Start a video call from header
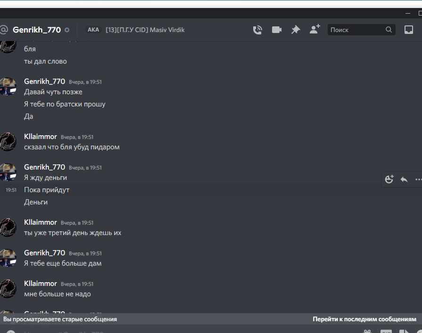Viewport: 422px width, 333px height. (x=277, y=30)
